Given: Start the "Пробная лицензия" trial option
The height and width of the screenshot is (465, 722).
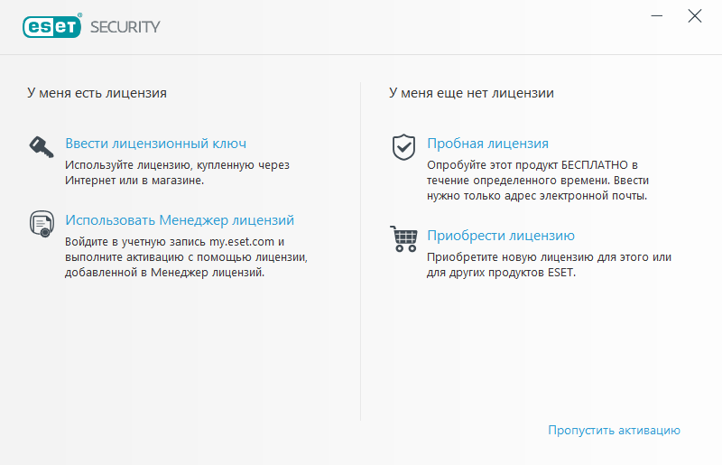Looking at the screenshot, I should (487, 144).
